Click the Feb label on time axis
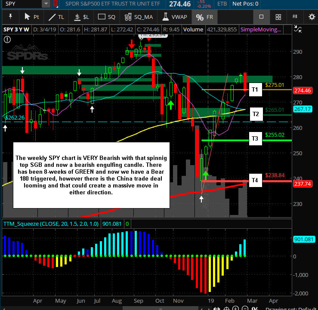The image size is (318, 310). [x=230, y=301]
